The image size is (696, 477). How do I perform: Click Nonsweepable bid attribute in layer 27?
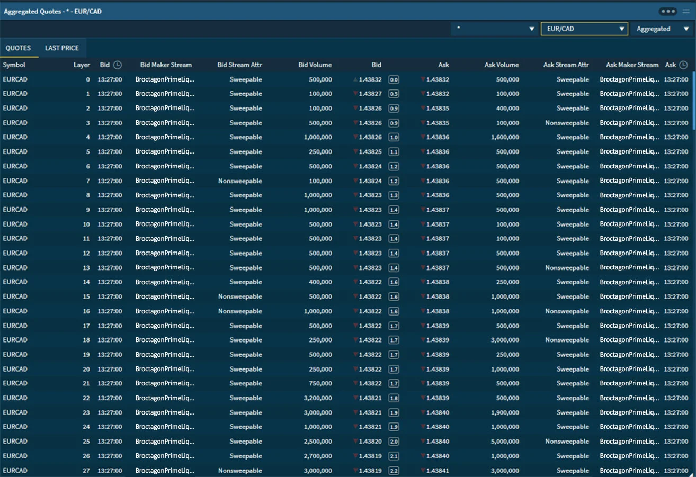pos(240,471)
